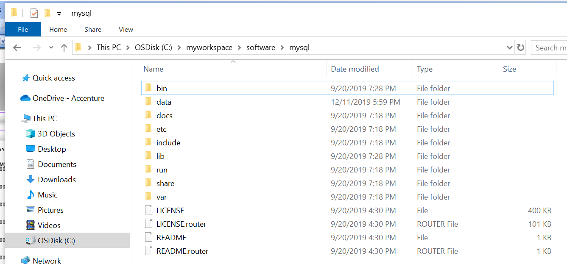Click the Properties checkmark icon in title bar

pos(34,13)
